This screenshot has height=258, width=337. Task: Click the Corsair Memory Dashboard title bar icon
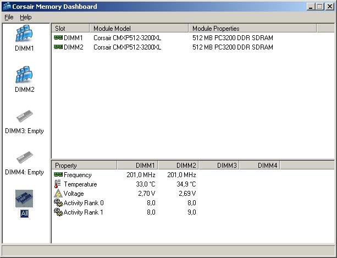pyautogui.click(x=7, y=7)
